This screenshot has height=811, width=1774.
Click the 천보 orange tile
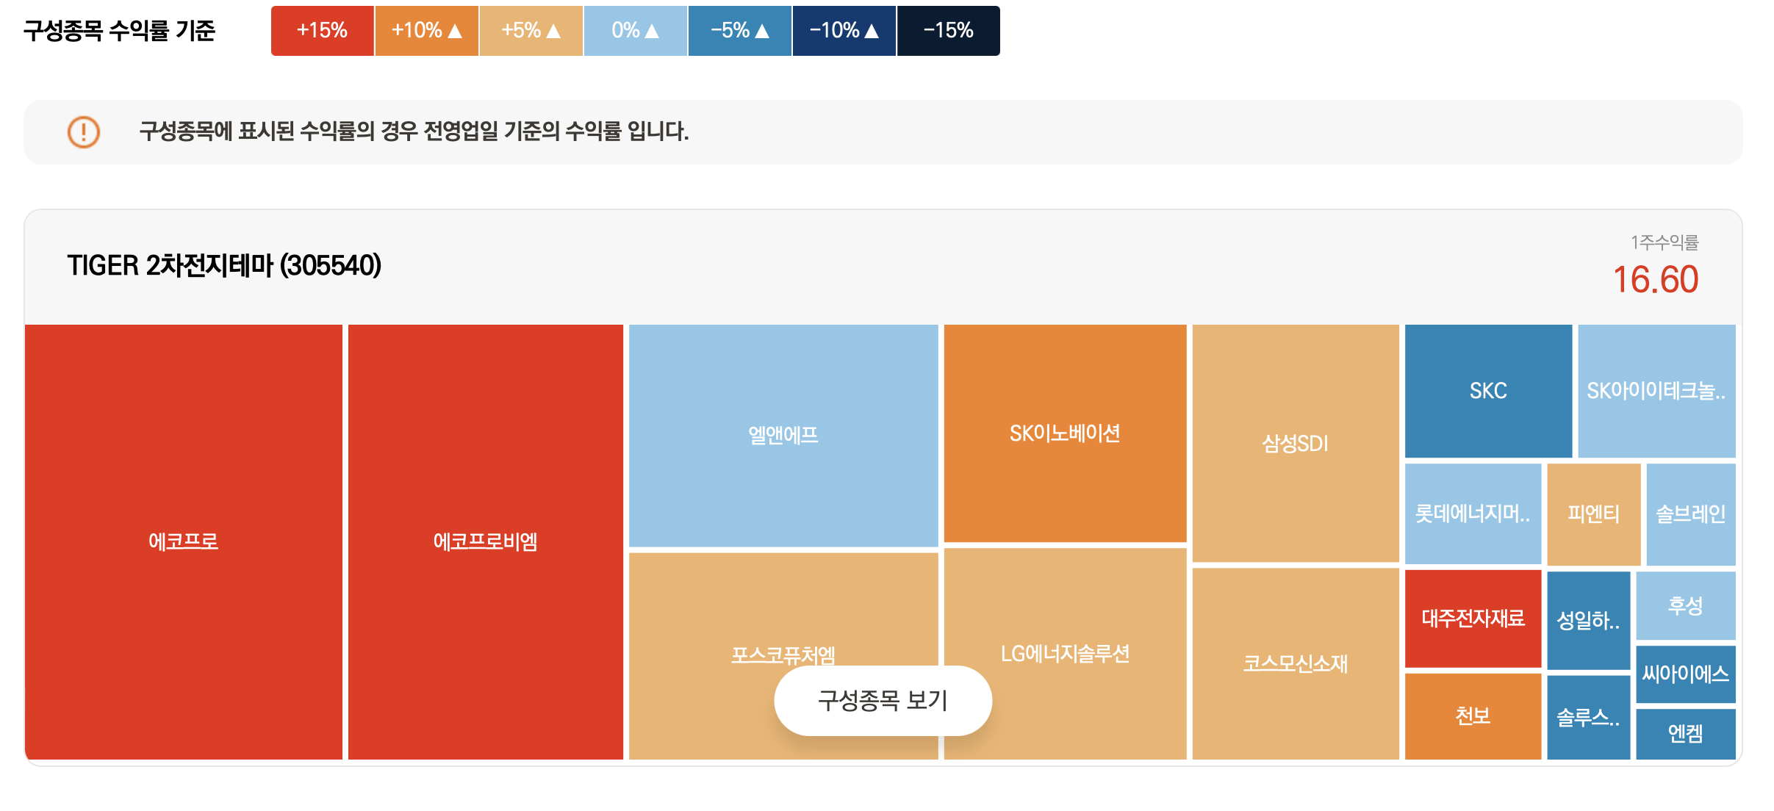[1473, 716]
